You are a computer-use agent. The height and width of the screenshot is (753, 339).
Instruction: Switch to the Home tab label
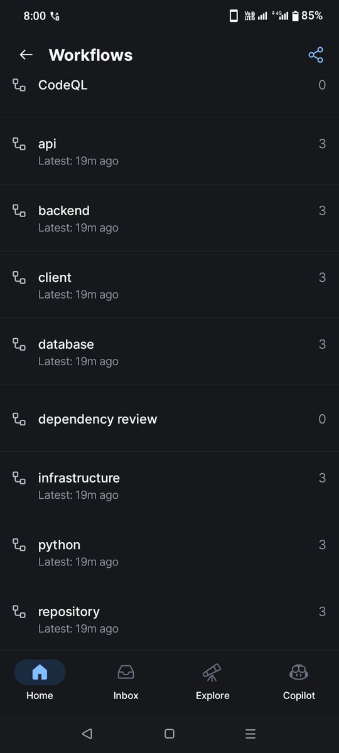40,695
